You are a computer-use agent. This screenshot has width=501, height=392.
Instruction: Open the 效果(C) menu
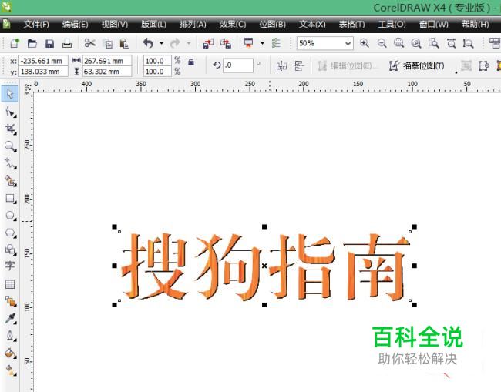pos(233,25)
